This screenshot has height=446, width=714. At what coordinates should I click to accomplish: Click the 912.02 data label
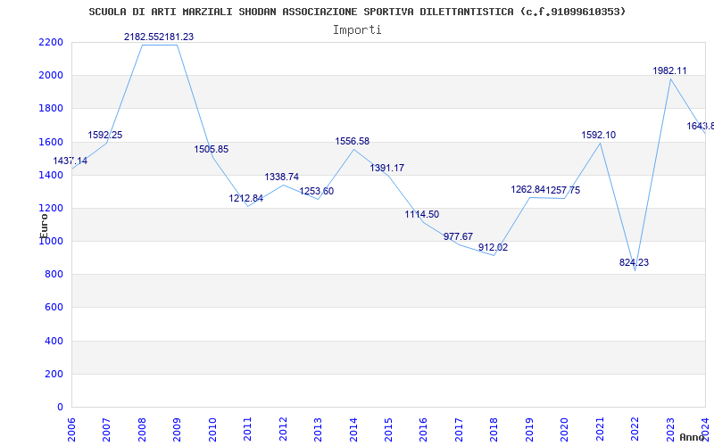pos(494,248)
